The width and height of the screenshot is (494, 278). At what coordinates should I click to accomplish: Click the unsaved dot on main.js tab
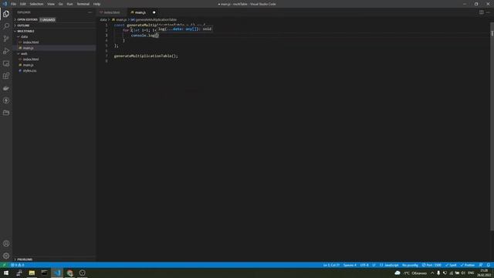[x=154, y=12]
